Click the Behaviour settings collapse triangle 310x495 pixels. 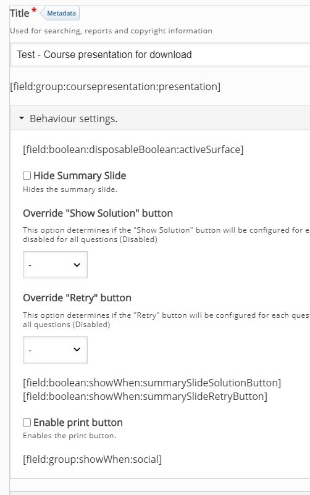22,119
